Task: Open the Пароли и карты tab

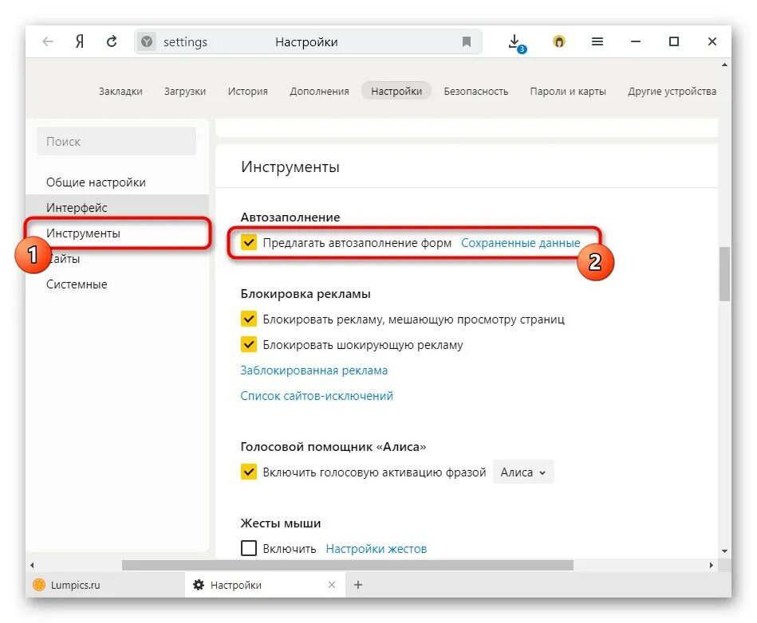Action: (x=568, y=91)
